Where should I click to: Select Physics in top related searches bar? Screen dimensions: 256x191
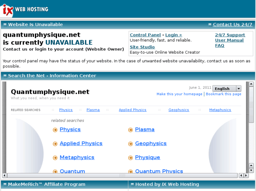click(66, 110)
